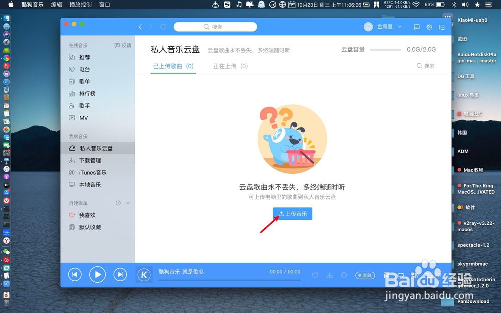
Task: Open the messages icon in the title bar
Action: (417, 27)
